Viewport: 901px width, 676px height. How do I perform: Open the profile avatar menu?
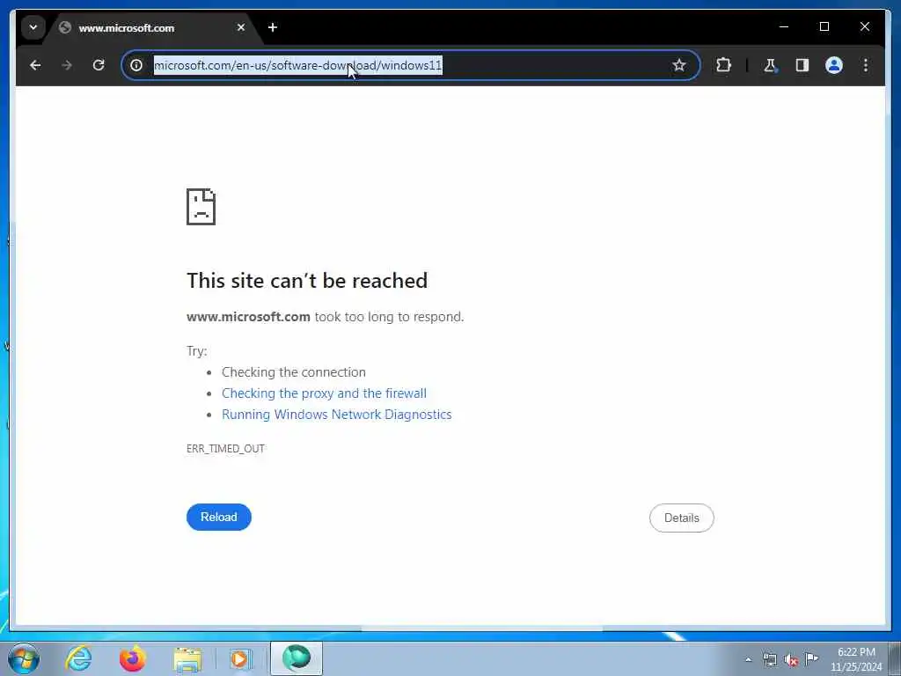click(834, 65)
